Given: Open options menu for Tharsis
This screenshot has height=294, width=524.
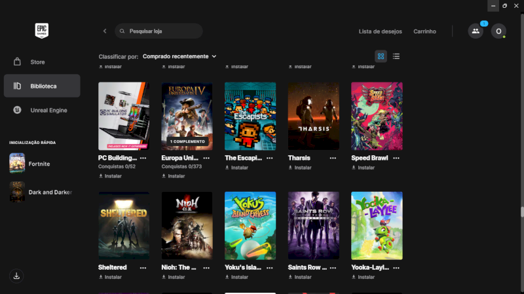Looking at the screenshot, I should [333, 158].
